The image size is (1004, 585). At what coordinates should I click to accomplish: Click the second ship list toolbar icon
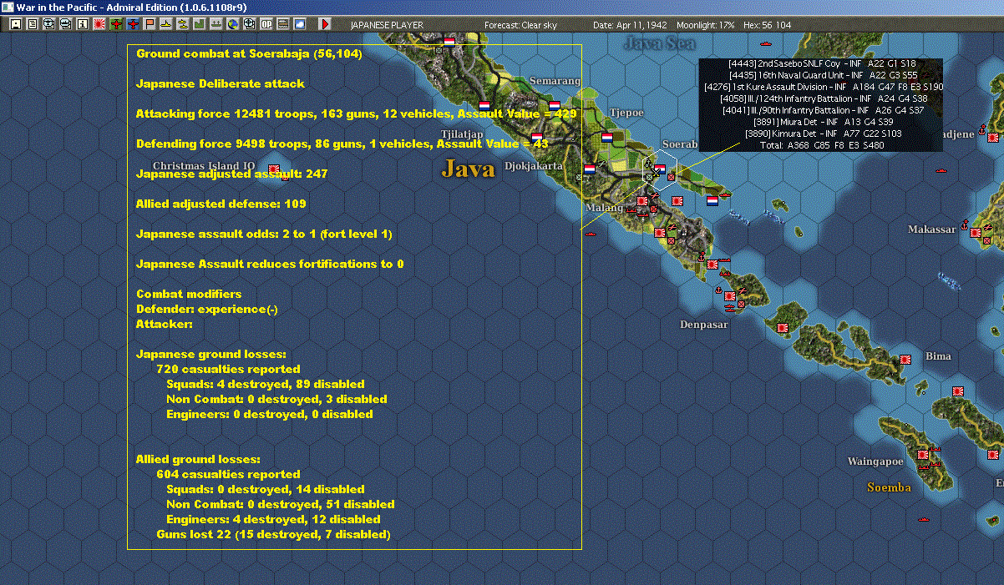tap(66, 24)
